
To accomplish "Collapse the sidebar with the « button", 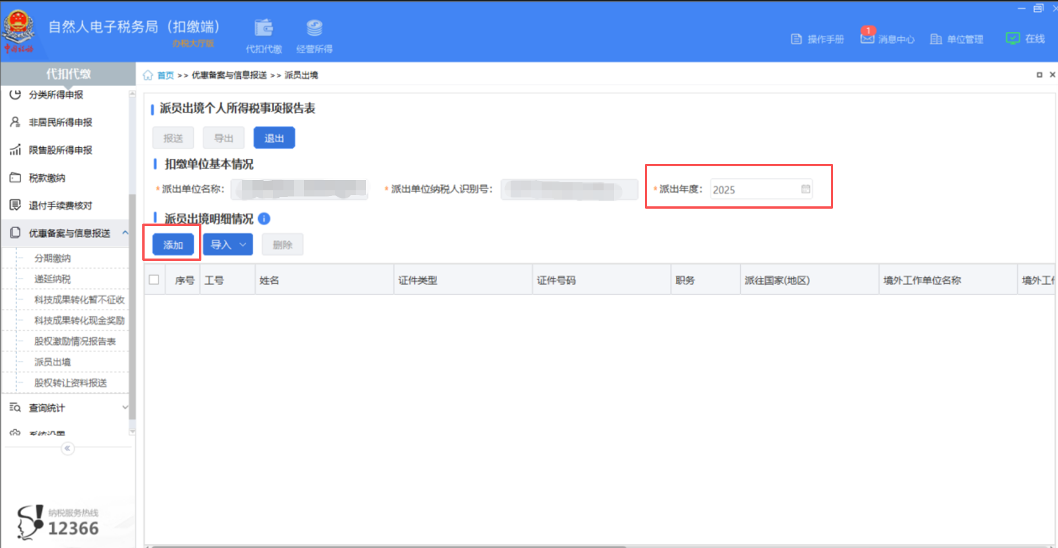I will pyautogui.click(x=67, y=449).
